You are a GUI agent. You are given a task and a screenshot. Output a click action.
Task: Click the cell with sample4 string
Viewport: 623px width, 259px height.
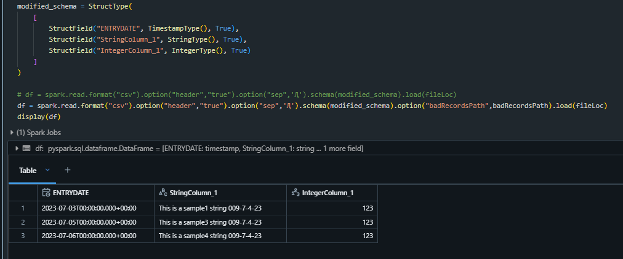coord(220,236)
